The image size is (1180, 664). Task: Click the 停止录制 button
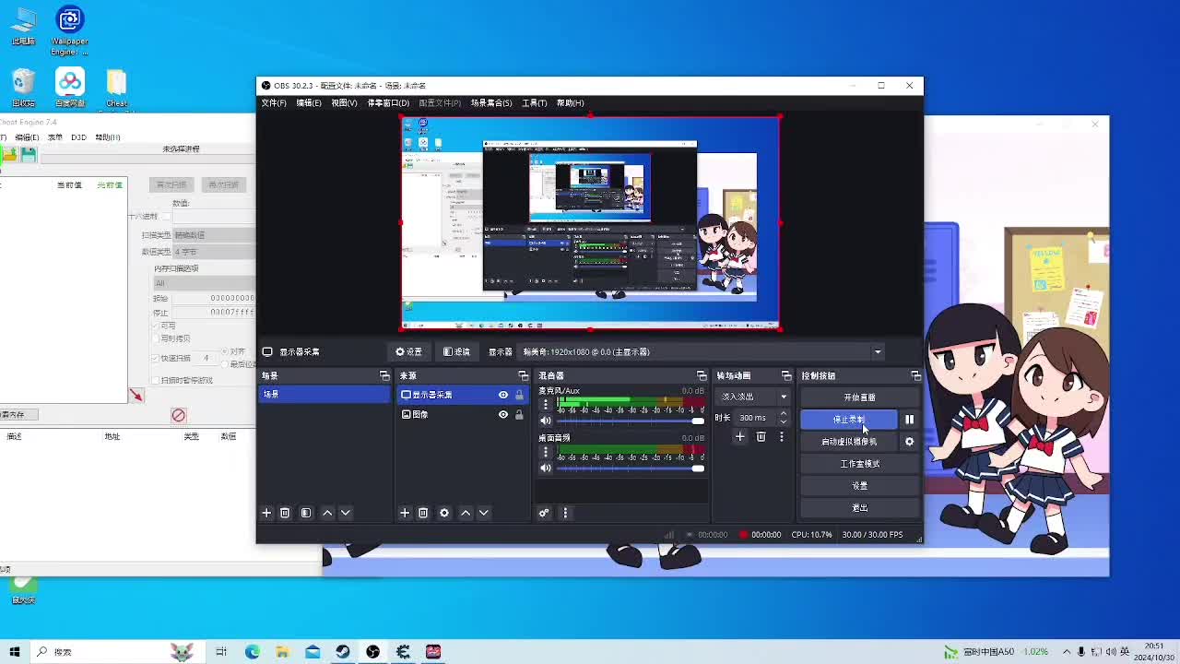point(848,420)
